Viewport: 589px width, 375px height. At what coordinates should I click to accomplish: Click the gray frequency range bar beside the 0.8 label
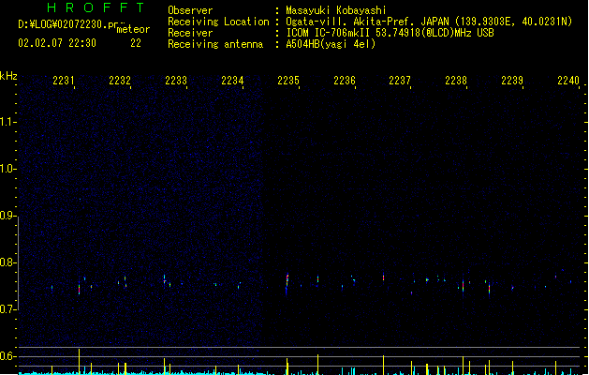(19, 263)
